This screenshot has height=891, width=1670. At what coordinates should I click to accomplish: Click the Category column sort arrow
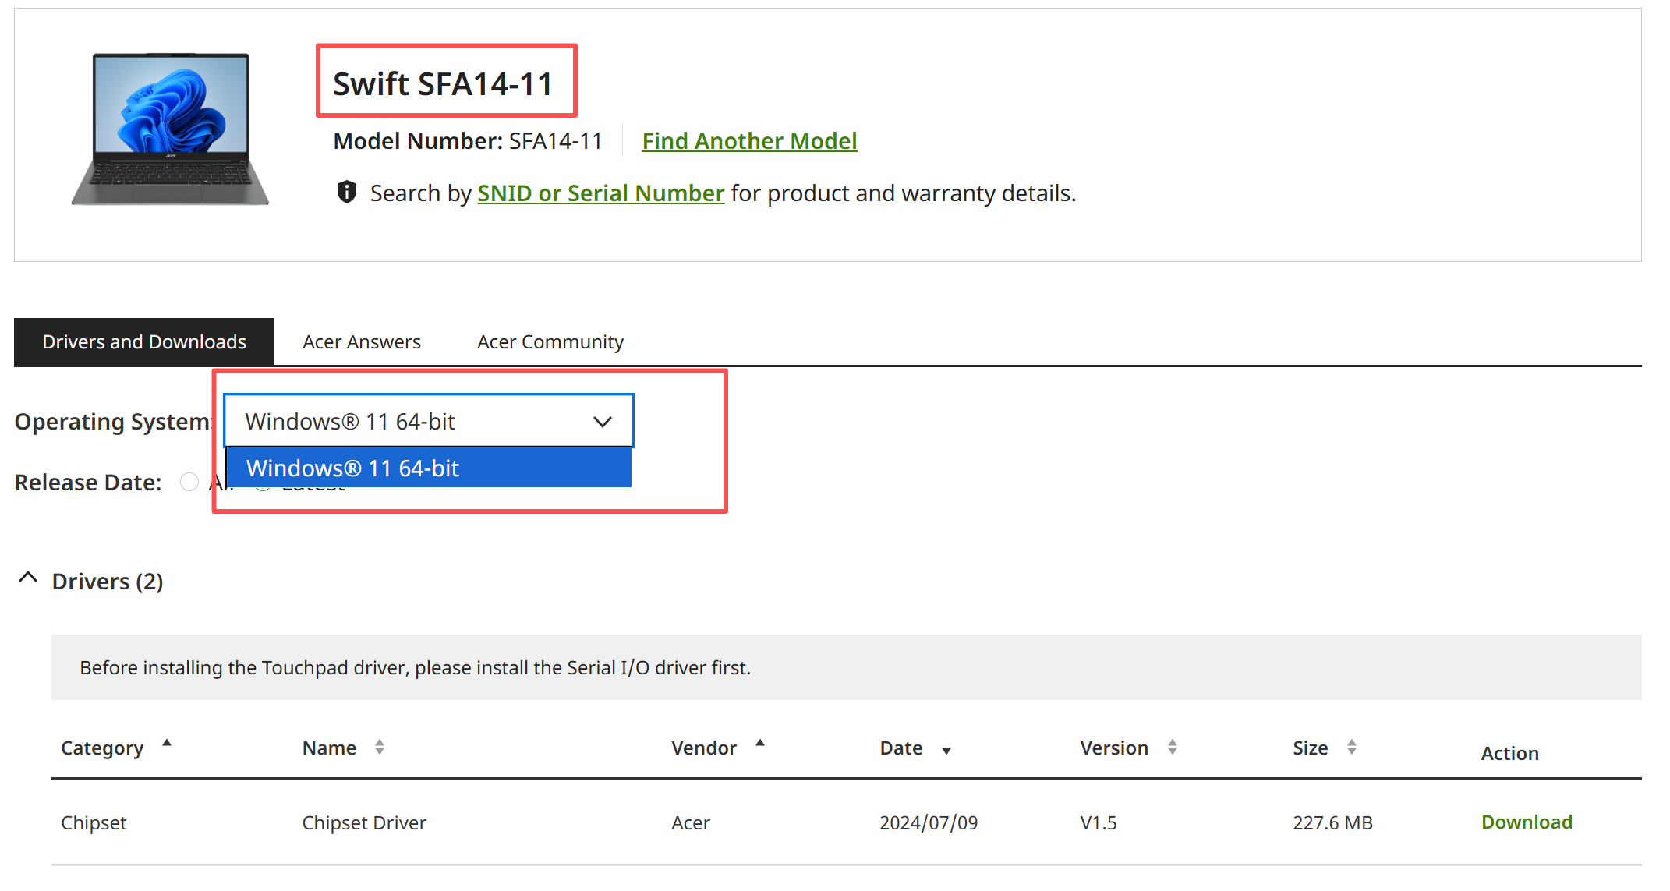[167, 744]
